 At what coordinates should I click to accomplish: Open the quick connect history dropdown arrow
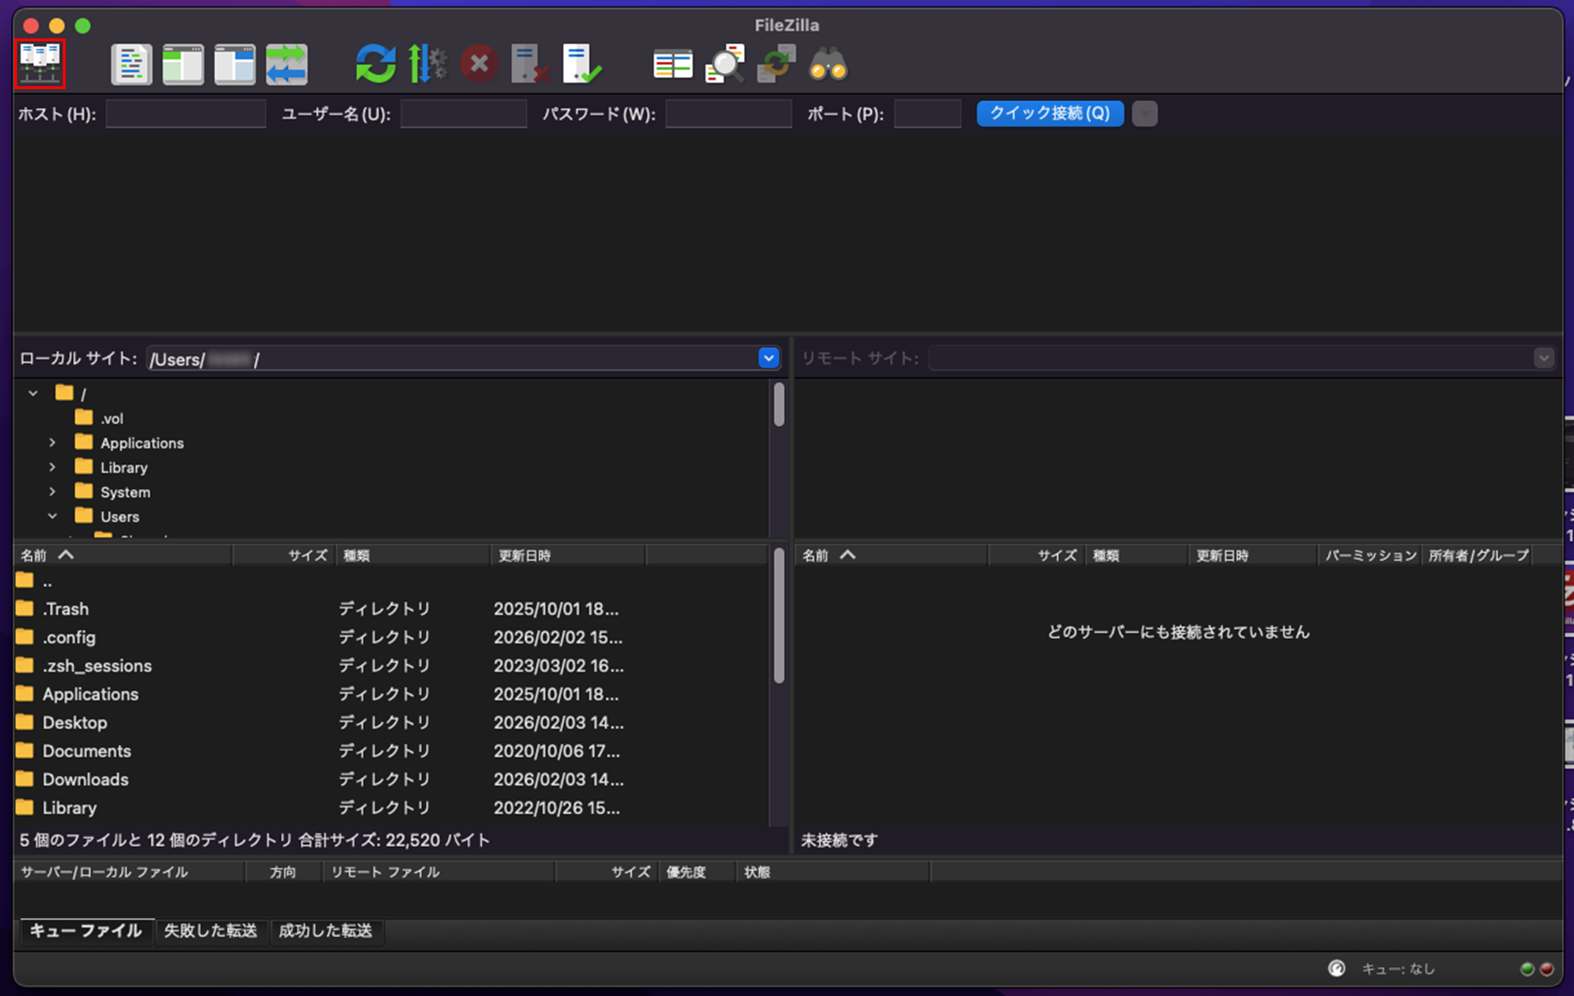coord(1144,113)
